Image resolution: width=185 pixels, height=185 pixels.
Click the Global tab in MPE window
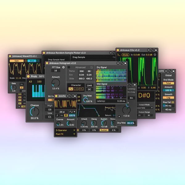(168, 75)
